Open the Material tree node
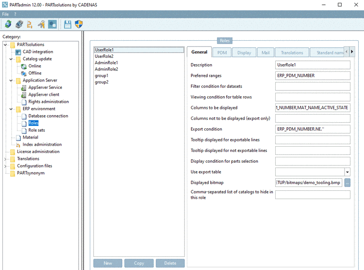 pyautogui.click(x=30, y=137)
